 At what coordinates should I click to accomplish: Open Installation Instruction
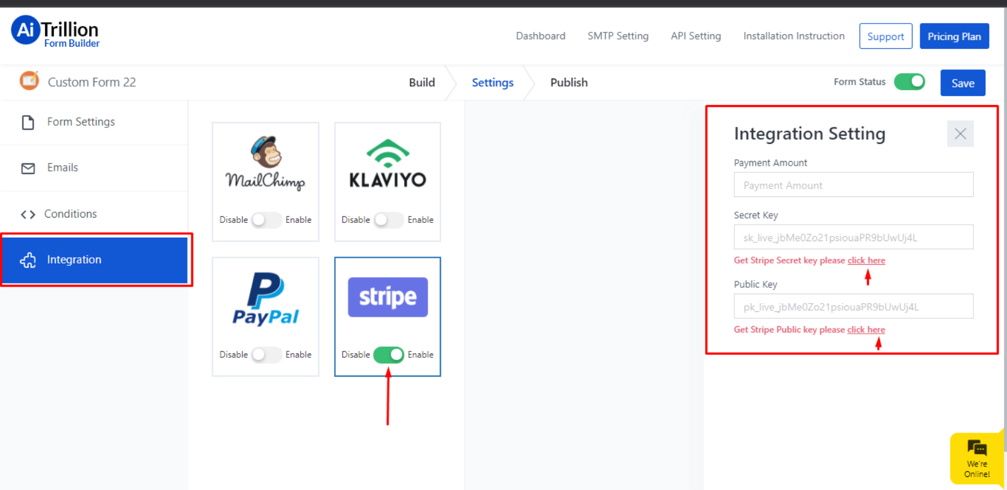click(794, 36)
